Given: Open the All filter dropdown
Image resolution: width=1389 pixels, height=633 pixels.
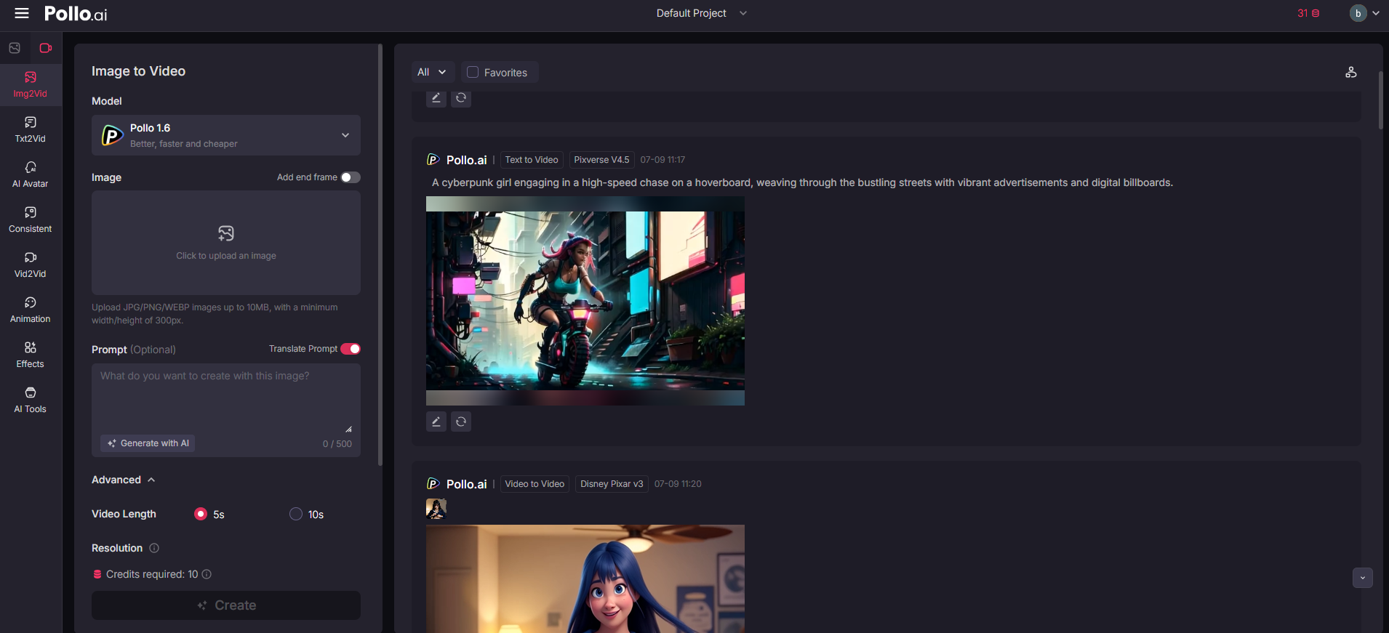Looking at the screenshot, I should coord(432,72).
